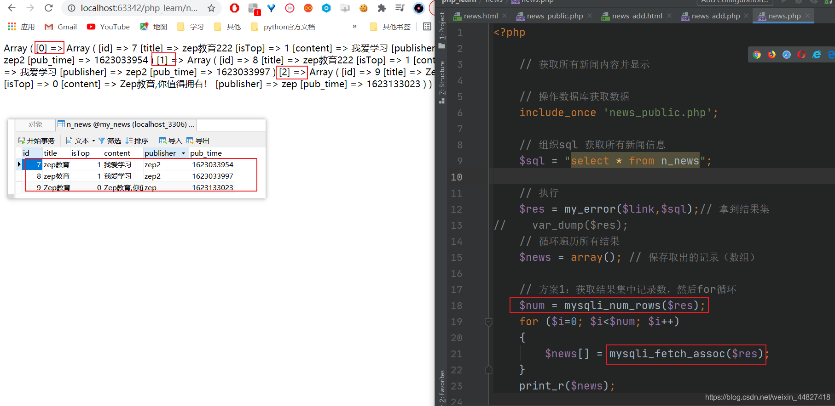835x406 pixels.
Task: Show hidden bookmarks with the chevron
Action: pos(354,26)
